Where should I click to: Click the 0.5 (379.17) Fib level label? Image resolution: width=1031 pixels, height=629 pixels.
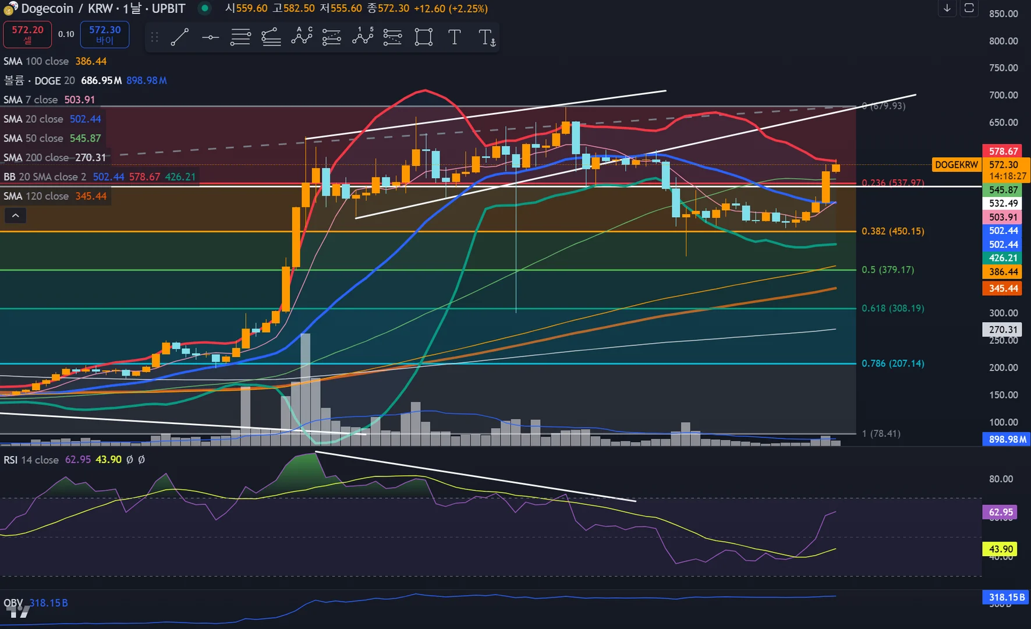888,270
